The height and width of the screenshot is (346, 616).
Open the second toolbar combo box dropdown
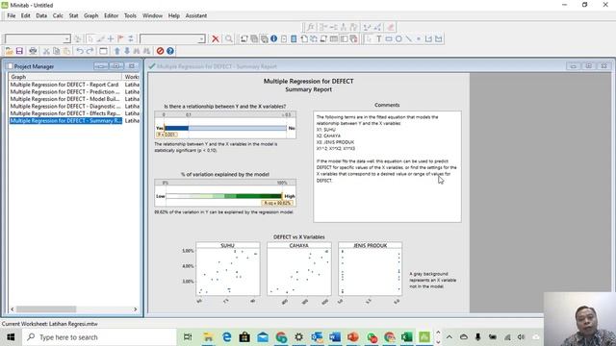(x=201, y=38)
